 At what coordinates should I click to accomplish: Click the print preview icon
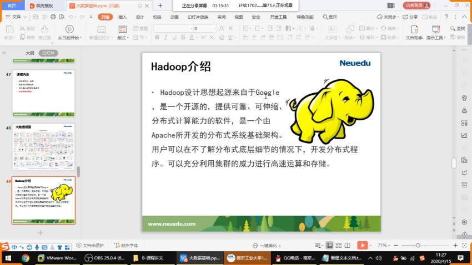62,17
